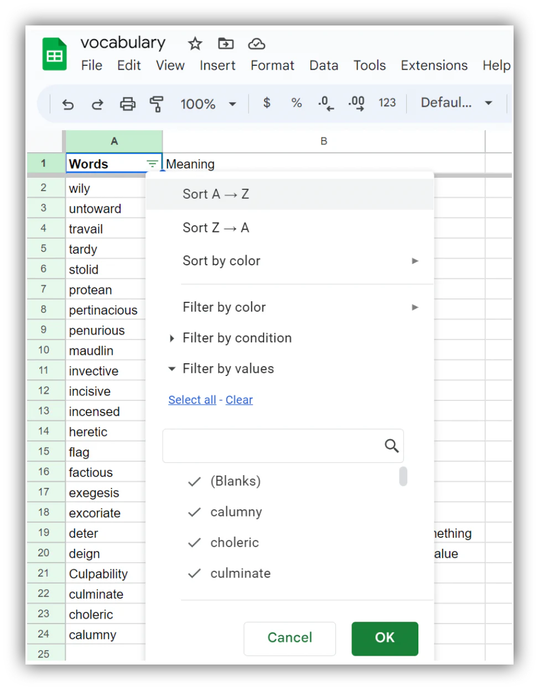The height and width of the screenshot is (690, 539).
Task: Uncheck the choleric value
Action: [x=194, y=543]
